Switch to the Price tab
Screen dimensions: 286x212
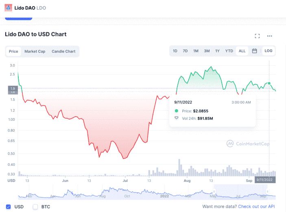click(13, 51)
